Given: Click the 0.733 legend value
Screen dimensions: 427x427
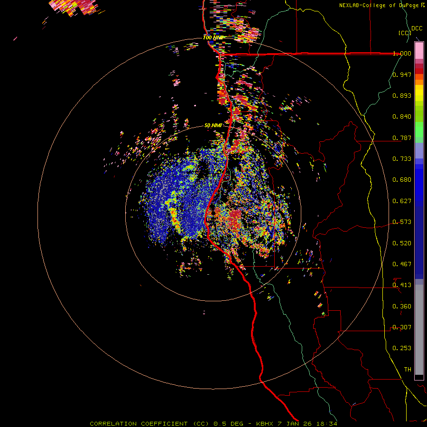Looking at the screenshot, I should (x=402, y=159).
